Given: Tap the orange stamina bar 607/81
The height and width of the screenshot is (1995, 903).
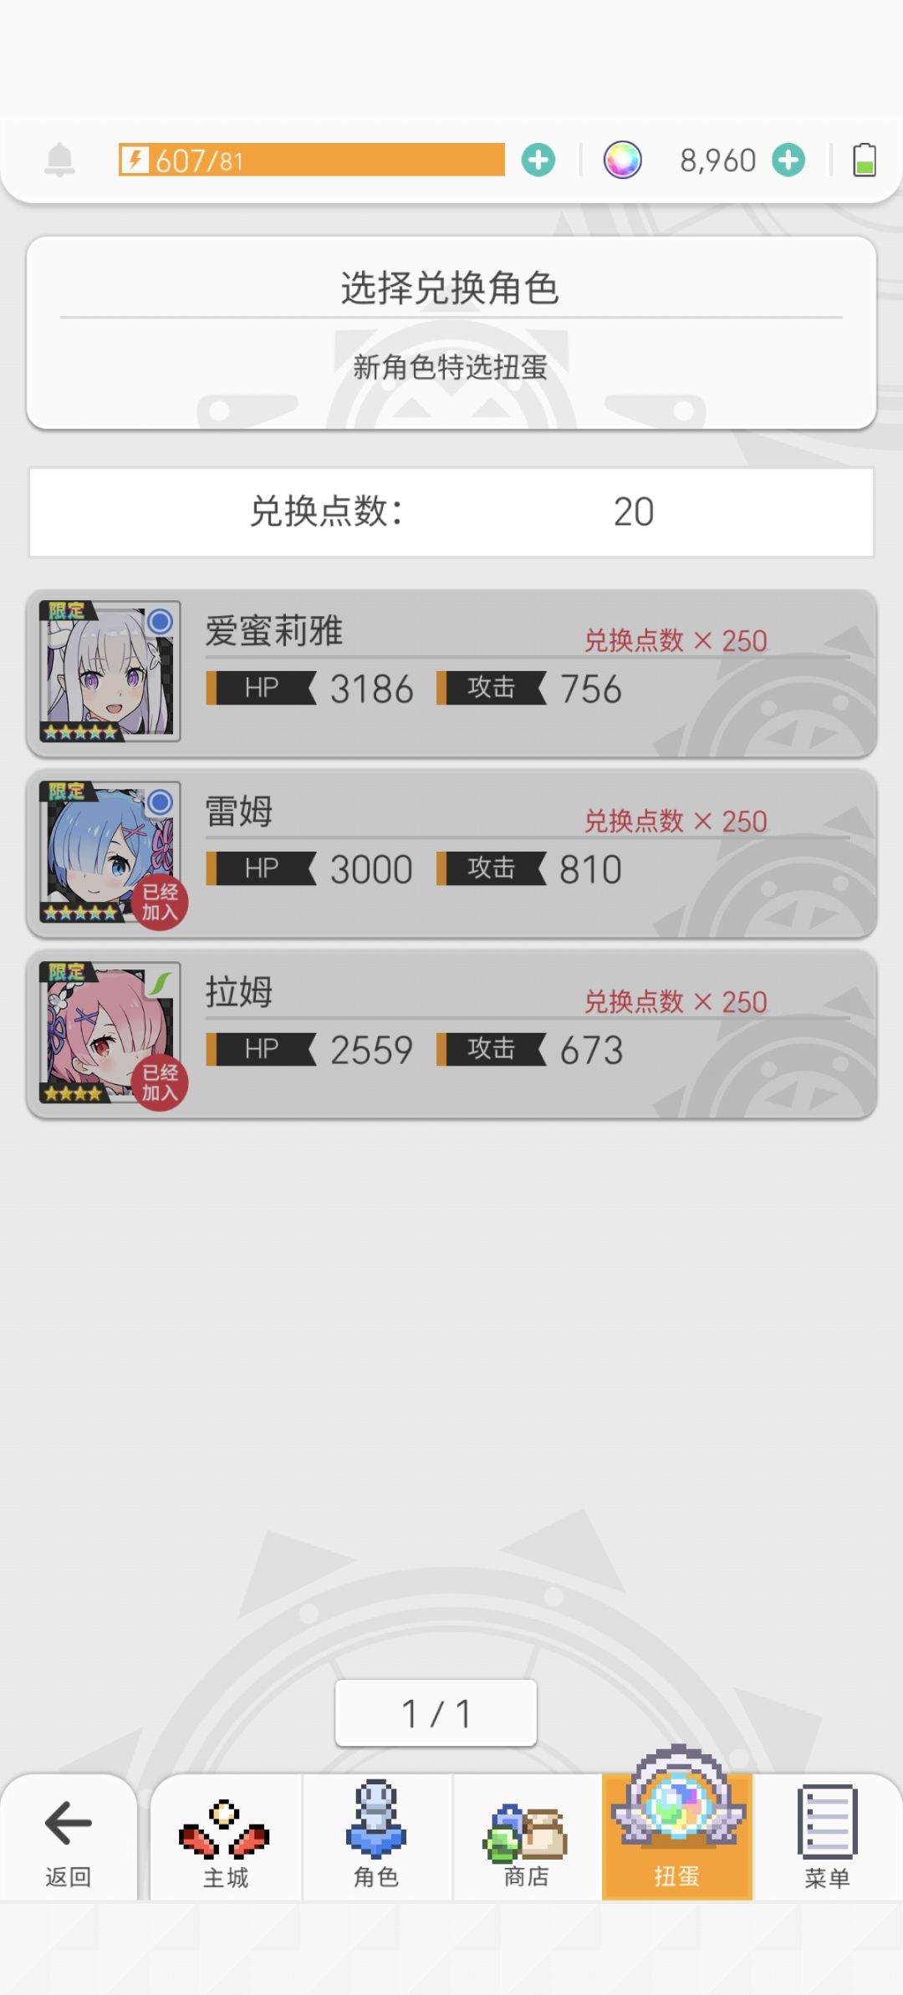Looking at the screenshot, I should tap(311, 160).
